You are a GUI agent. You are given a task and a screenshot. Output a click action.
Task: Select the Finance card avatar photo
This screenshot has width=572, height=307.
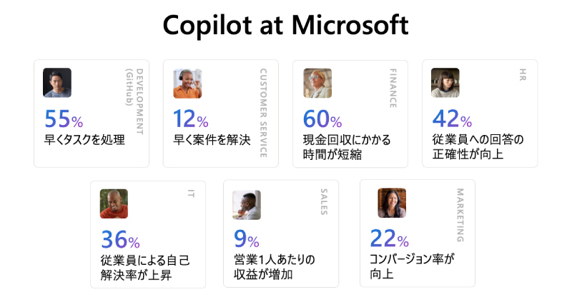(317, 83)
